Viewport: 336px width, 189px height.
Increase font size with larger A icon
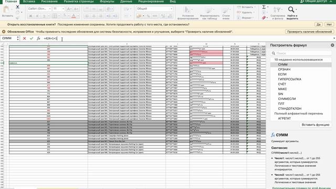pos(69,9)
